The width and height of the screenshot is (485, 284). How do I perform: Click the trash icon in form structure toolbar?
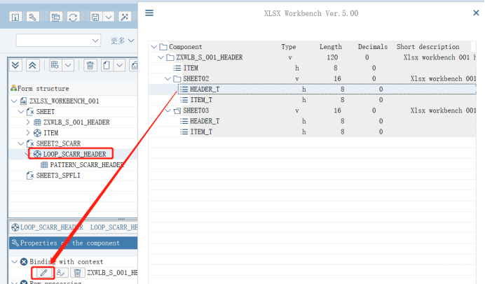tap(90, 65)
